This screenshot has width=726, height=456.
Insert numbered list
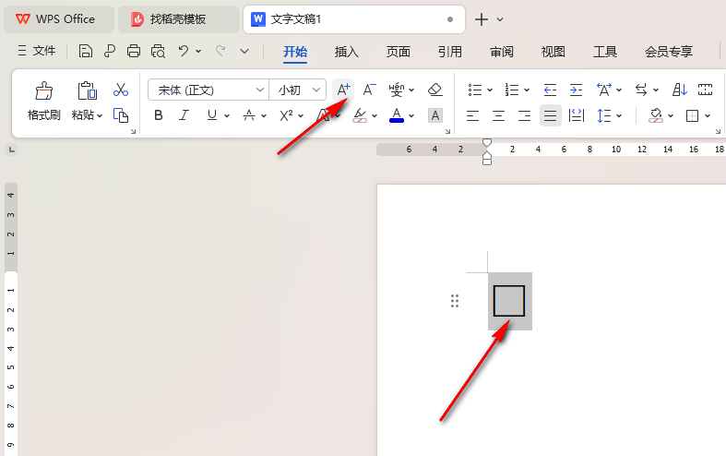point(512,90)
